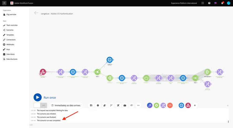Select the Initialize Constants tools module
Image resolution: width=233 pixels, height=128 pixels.
tap(61, 72)
